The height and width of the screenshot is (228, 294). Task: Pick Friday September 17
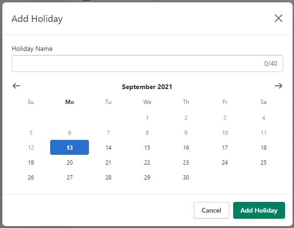point(225,148)
